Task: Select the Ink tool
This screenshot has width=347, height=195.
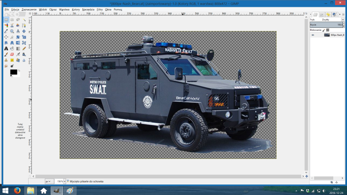Action: pyautogui.click(x=24, y=54)
